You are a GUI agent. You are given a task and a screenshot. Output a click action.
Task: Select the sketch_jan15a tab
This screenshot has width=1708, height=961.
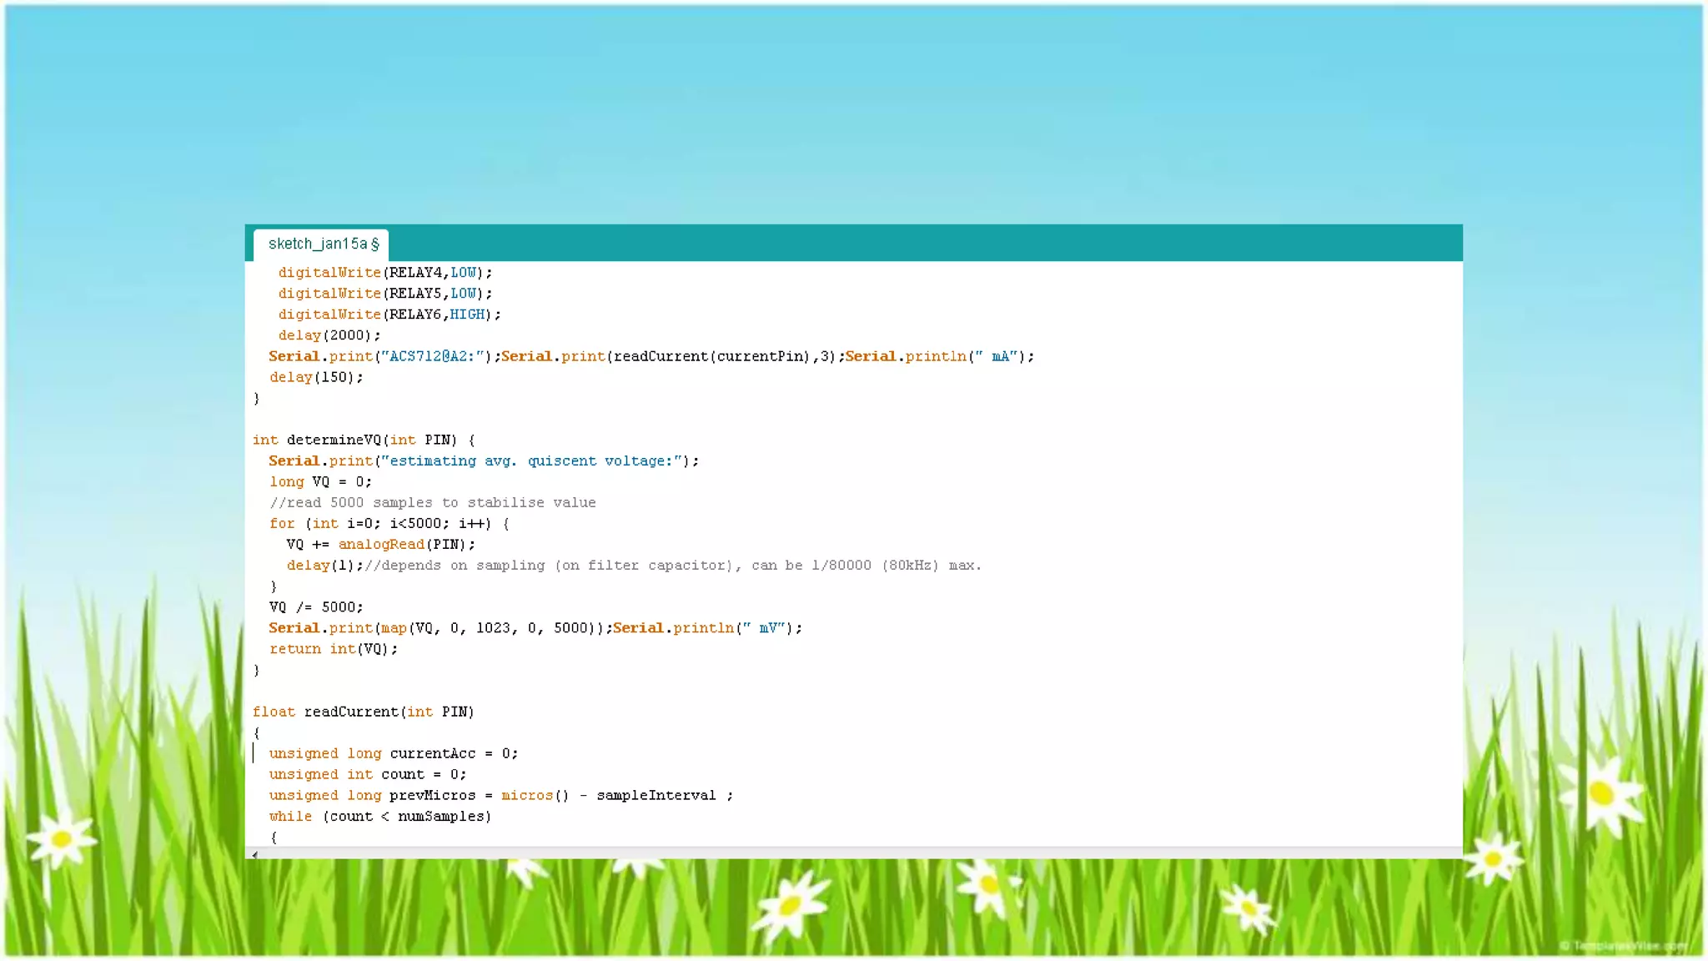(x=322, y=244)
